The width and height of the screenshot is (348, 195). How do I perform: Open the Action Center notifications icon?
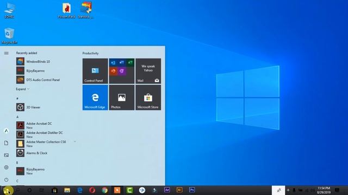[337, 190]
